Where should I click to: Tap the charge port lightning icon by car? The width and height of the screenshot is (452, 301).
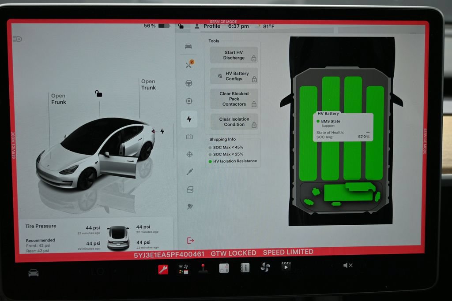(162, 131)
